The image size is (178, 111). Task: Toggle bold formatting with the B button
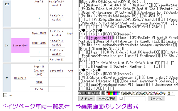tap(85, 93)
